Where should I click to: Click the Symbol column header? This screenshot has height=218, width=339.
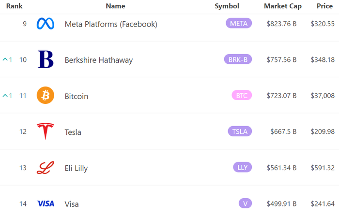click(x=227, y=6)
